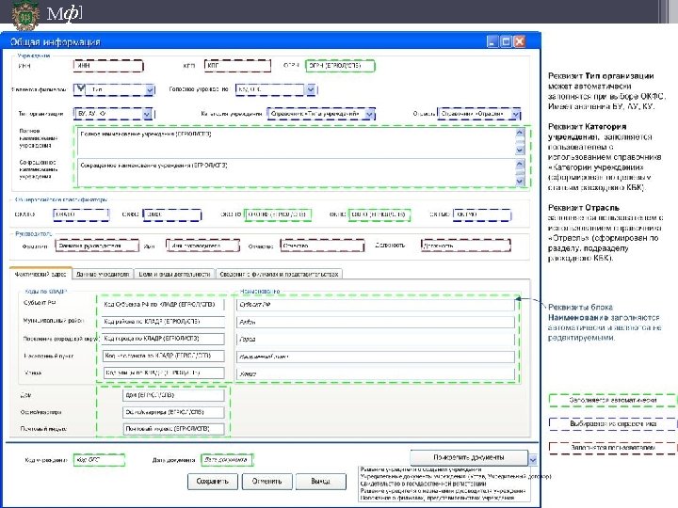Click the ОКОПФ (ЕГРЮЛ/СПЗ) field
The width and height of the screenshot is (678, 508).
click(x=278, y=214)
